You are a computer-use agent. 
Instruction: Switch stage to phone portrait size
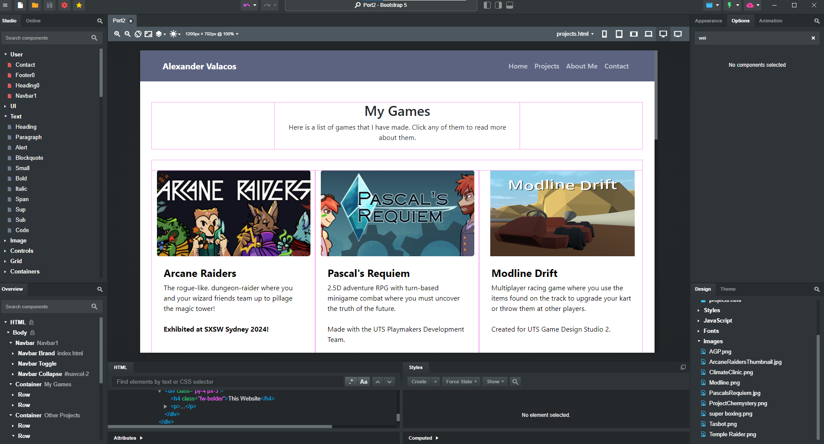coord(605,34)
